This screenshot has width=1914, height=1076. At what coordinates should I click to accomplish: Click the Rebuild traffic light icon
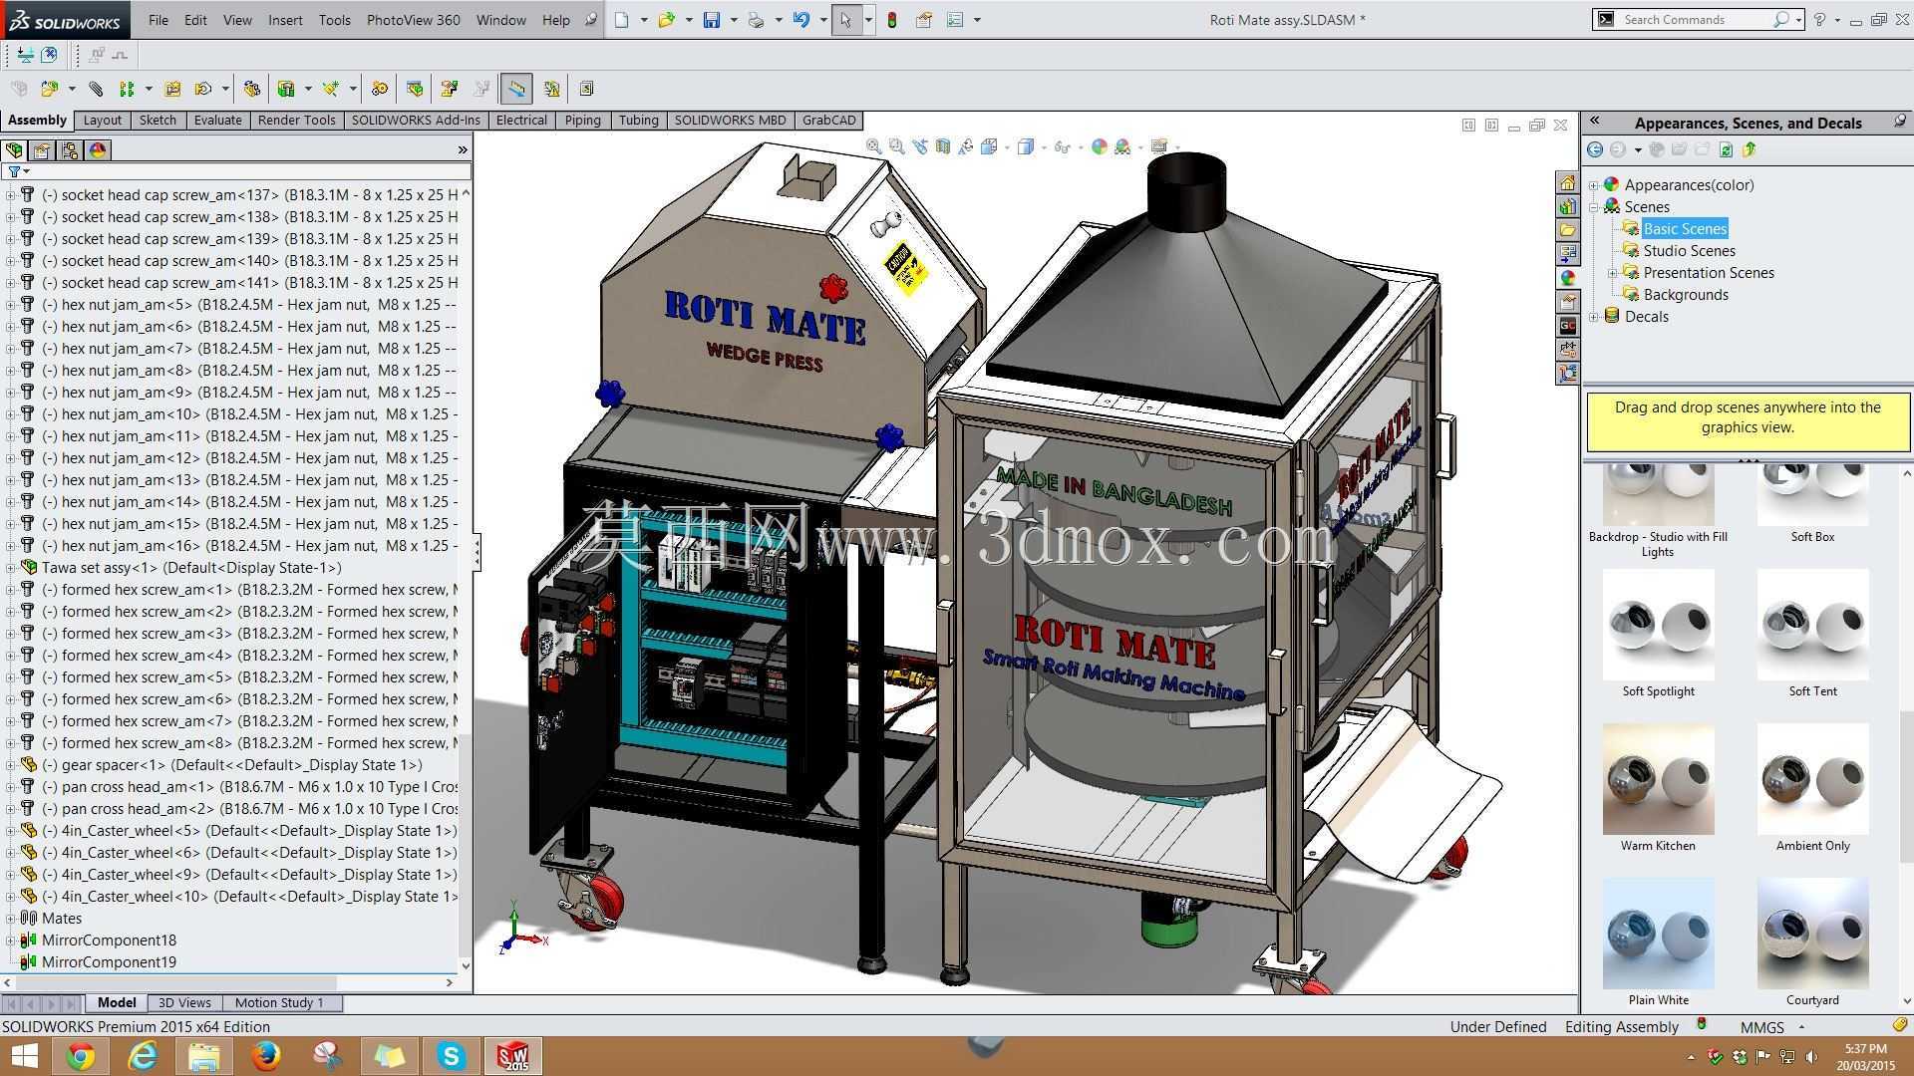[x=892, y=20]
